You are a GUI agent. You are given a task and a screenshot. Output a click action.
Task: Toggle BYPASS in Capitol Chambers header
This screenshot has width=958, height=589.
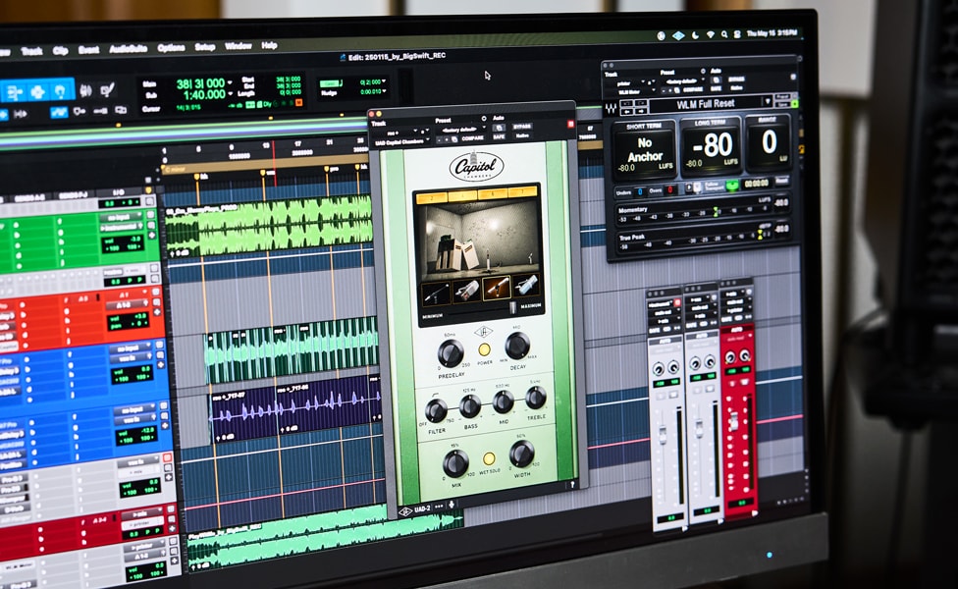pyautogui.click(x=522, y=127)
